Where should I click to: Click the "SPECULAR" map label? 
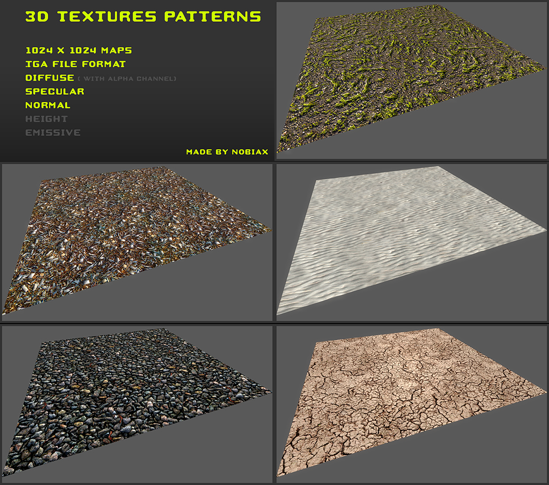coord(55,91)
